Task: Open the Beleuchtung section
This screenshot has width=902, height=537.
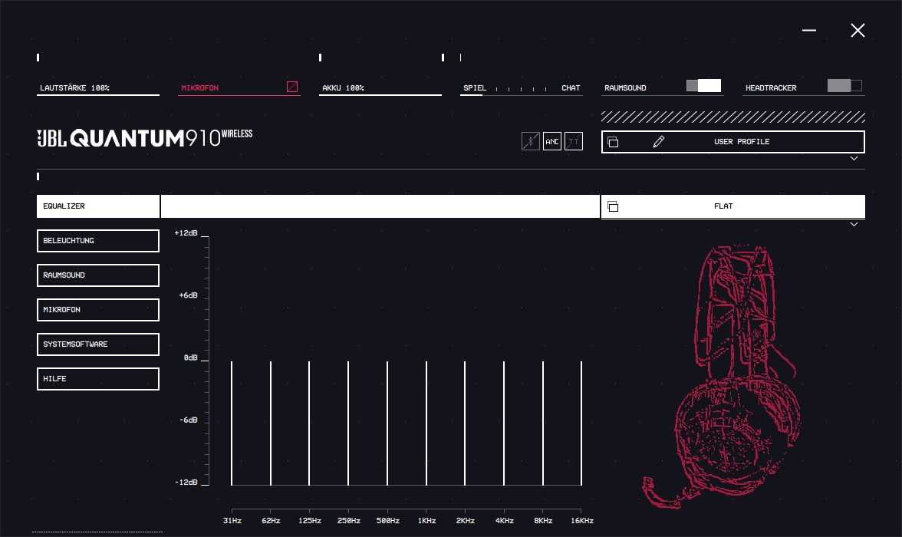Action: point(98,241)
